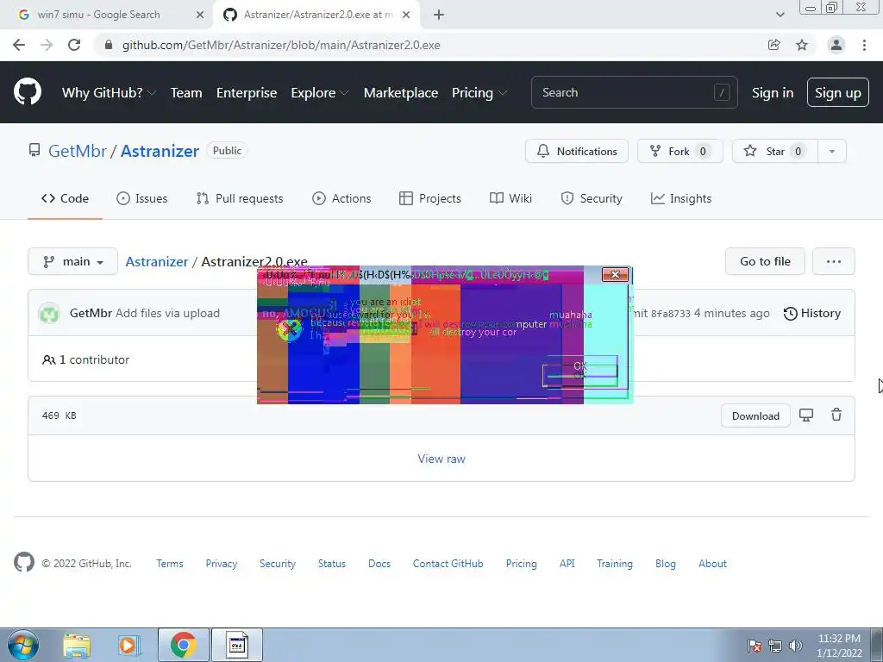Click Marketplace in header nav
Screen dimensions: 883x662
(400, 92)
